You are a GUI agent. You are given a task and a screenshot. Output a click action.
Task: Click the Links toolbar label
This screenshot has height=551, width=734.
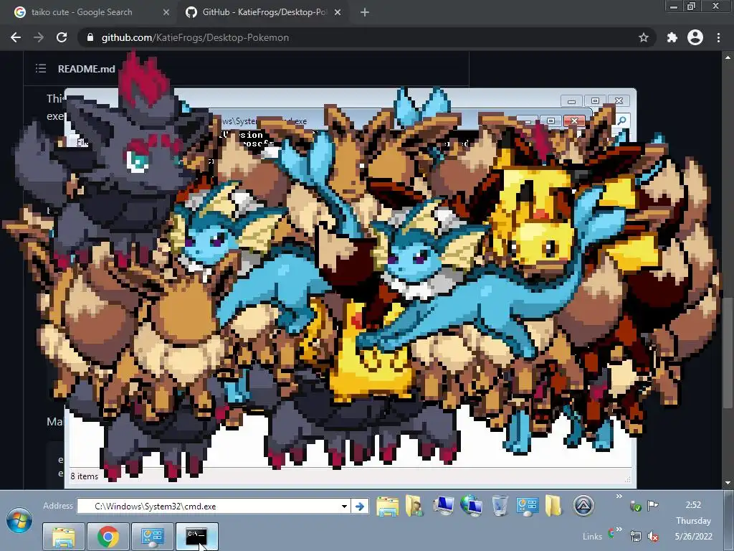click(x=592, y=537)
